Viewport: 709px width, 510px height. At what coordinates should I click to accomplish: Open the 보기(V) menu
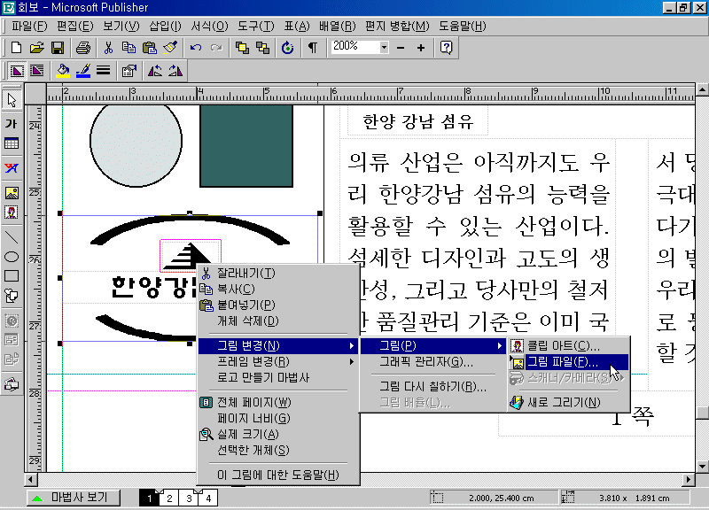point(121,27)
